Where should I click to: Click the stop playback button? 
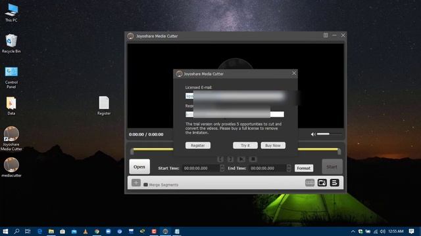(253, 159)
